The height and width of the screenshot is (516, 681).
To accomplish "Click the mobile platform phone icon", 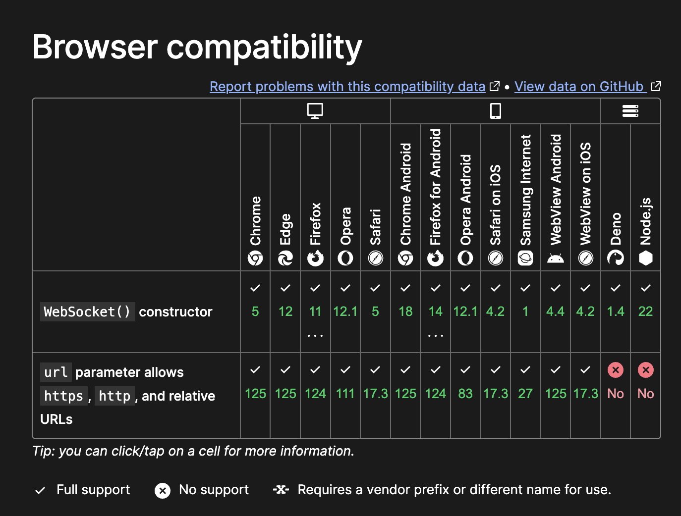I will coord(496,111).
